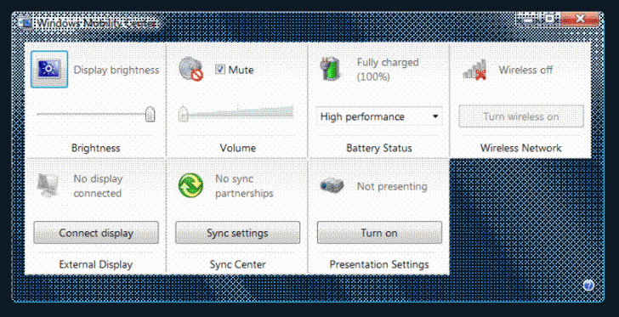Click the No sync partnerships text
Image resolution: width=619 pixels, height=317 pixels.
[x=244, y=186]
